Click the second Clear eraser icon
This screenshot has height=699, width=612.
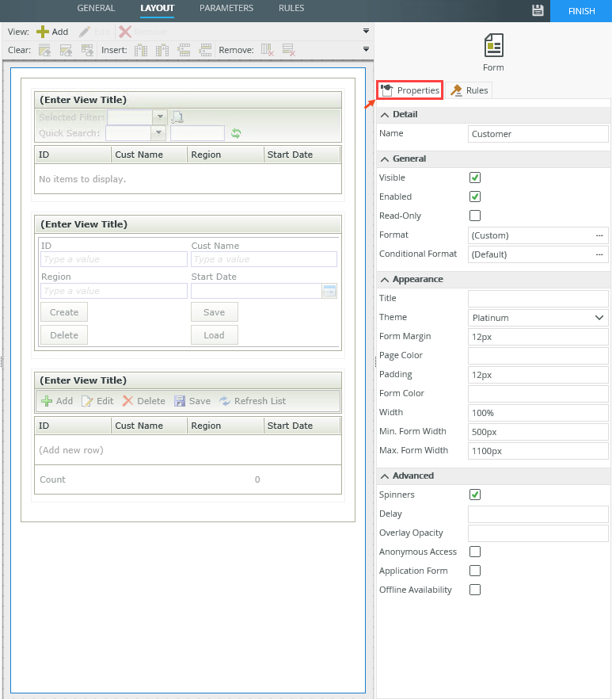coord(66,50)
